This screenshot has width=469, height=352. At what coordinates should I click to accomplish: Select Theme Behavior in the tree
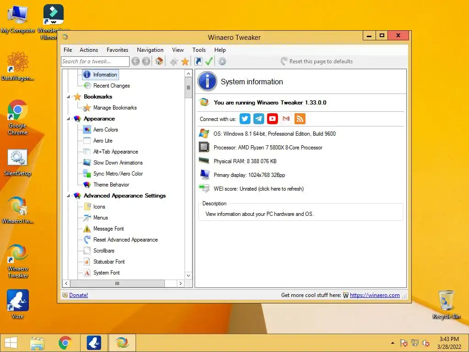(111, 185)
